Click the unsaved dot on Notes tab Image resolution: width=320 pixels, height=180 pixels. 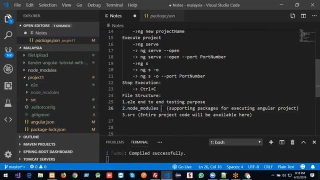point(134,16)
